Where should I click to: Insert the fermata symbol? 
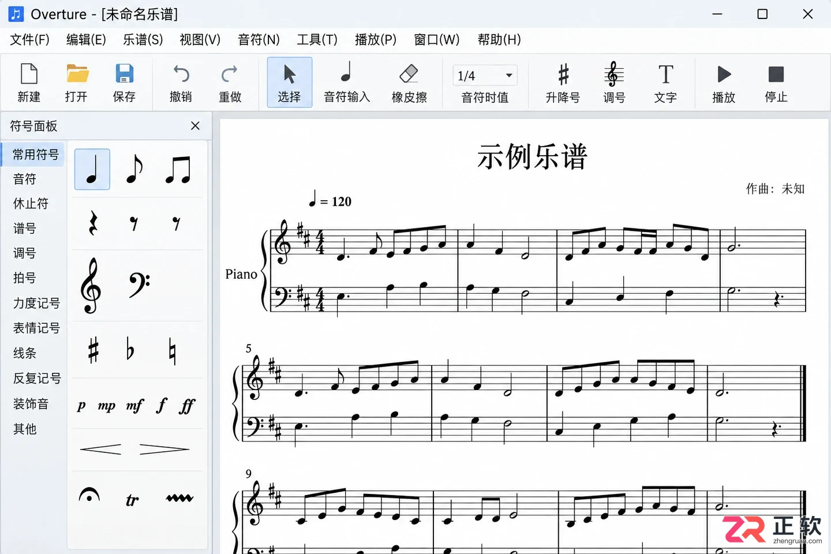point(89,495)
